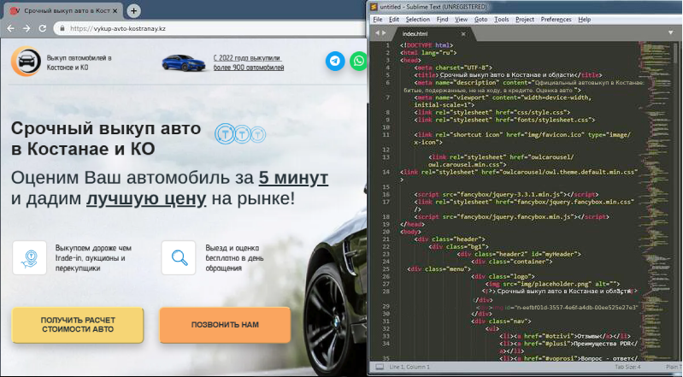Open the File menu in Sublime Text
This screenshot has width=683, height=377.
378,20
